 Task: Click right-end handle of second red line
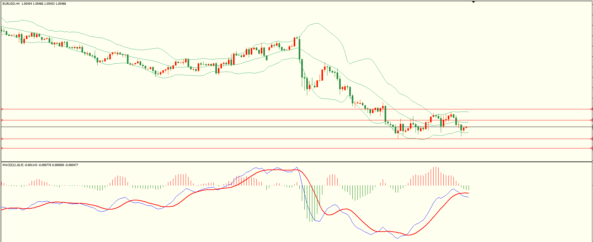pyautogui.click(x=591, y=120)
